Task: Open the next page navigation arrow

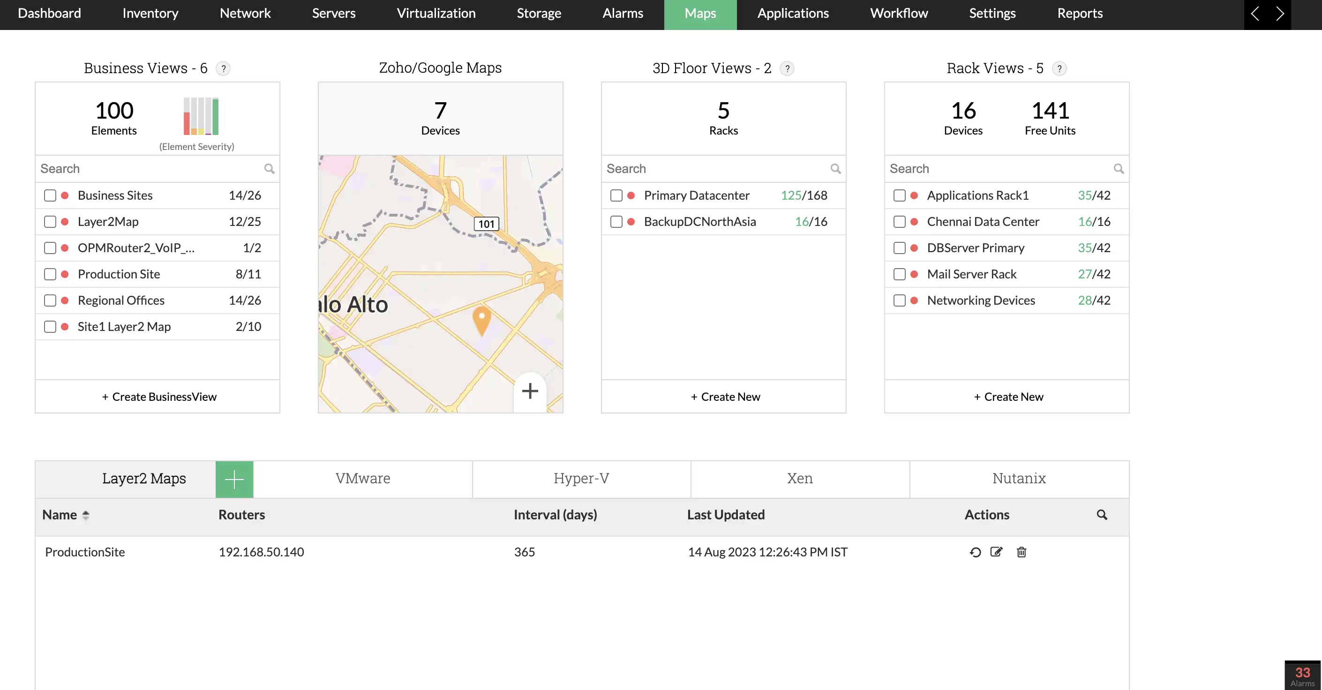Action: [x=1280, y=14]
